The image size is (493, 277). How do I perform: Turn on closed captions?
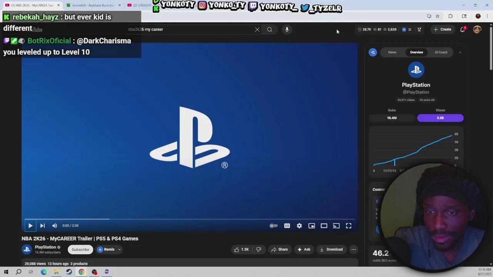287,226
